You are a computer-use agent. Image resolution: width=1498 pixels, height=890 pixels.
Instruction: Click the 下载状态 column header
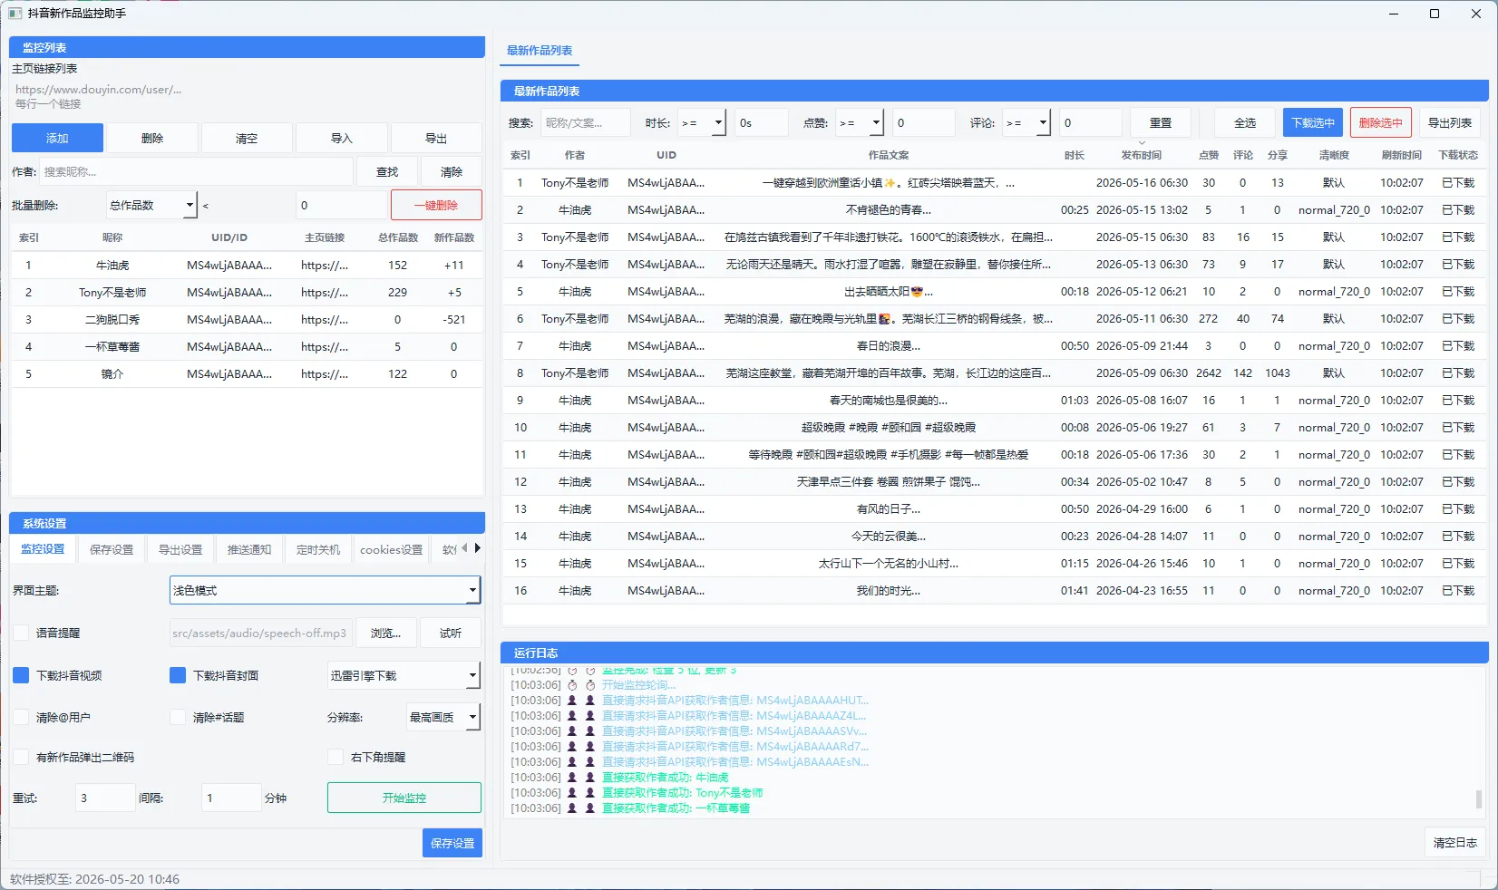point(1458,155)
